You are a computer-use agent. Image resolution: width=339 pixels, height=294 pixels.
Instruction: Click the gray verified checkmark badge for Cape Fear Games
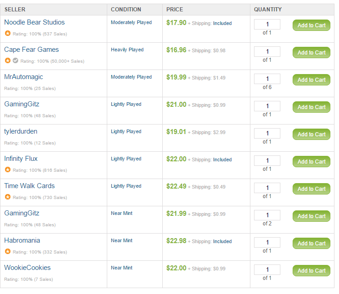(x=15, y=61)
